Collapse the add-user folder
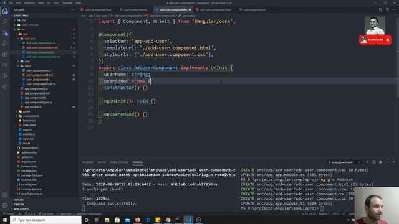 (30, 39)
